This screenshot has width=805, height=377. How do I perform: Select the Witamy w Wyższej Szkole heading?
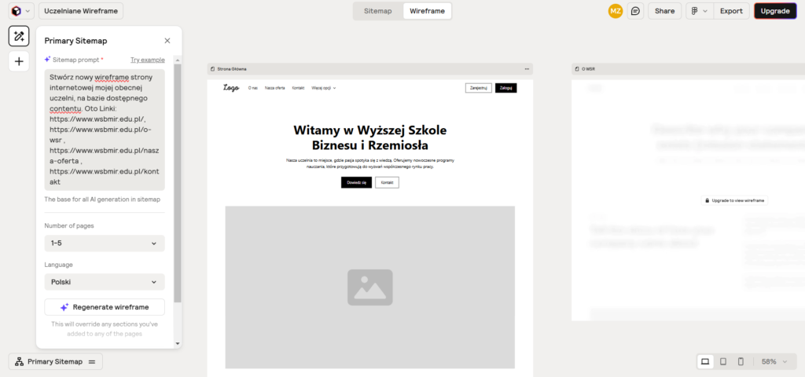coord(370,137)
